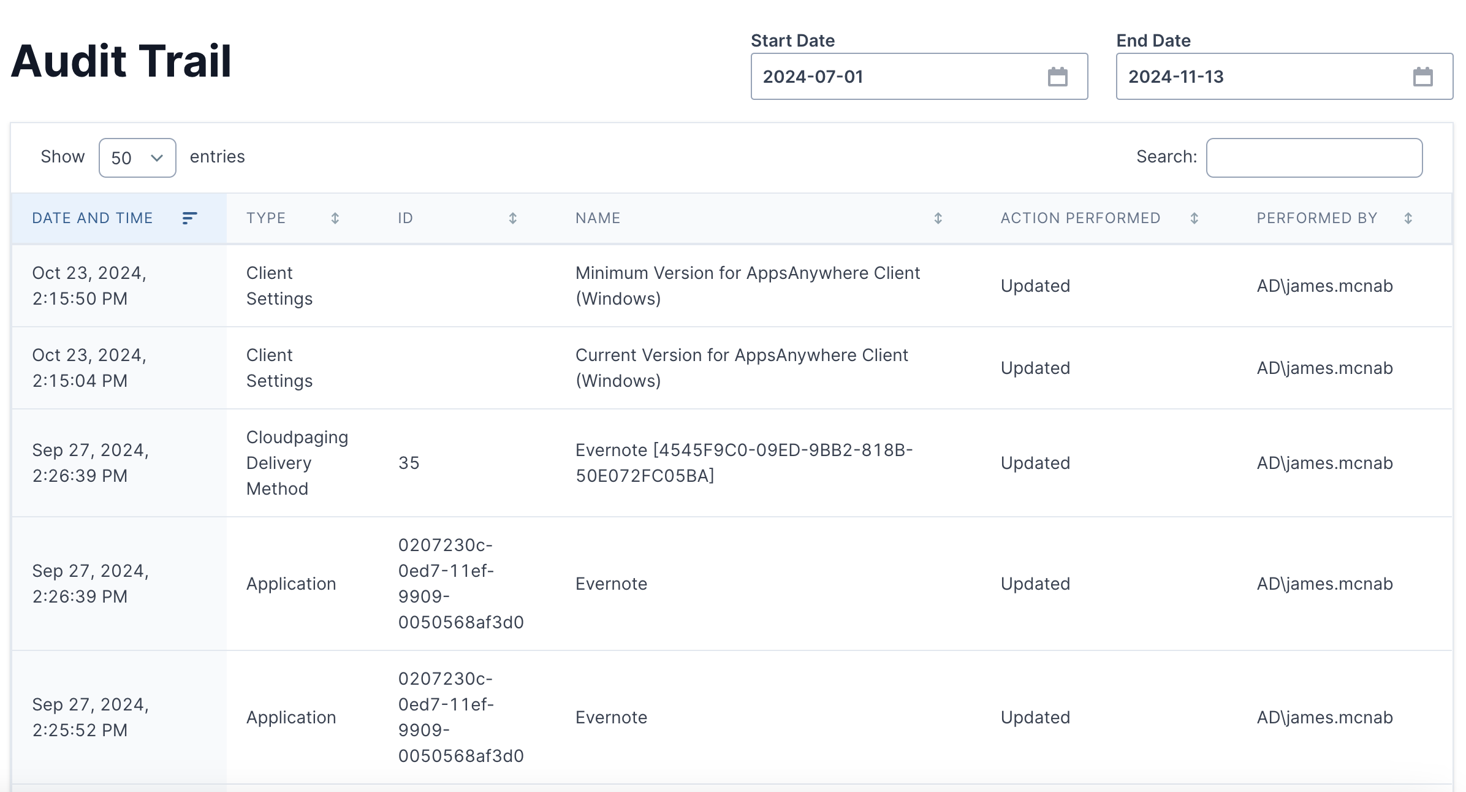Click the ACTION PERFORMED header label
Viewport: 1466px width, 792px height.
coord(1080,218)
